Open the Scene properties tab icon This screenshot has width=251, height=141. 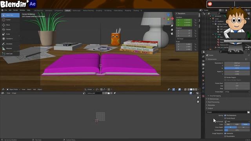(x=203, y=72)
